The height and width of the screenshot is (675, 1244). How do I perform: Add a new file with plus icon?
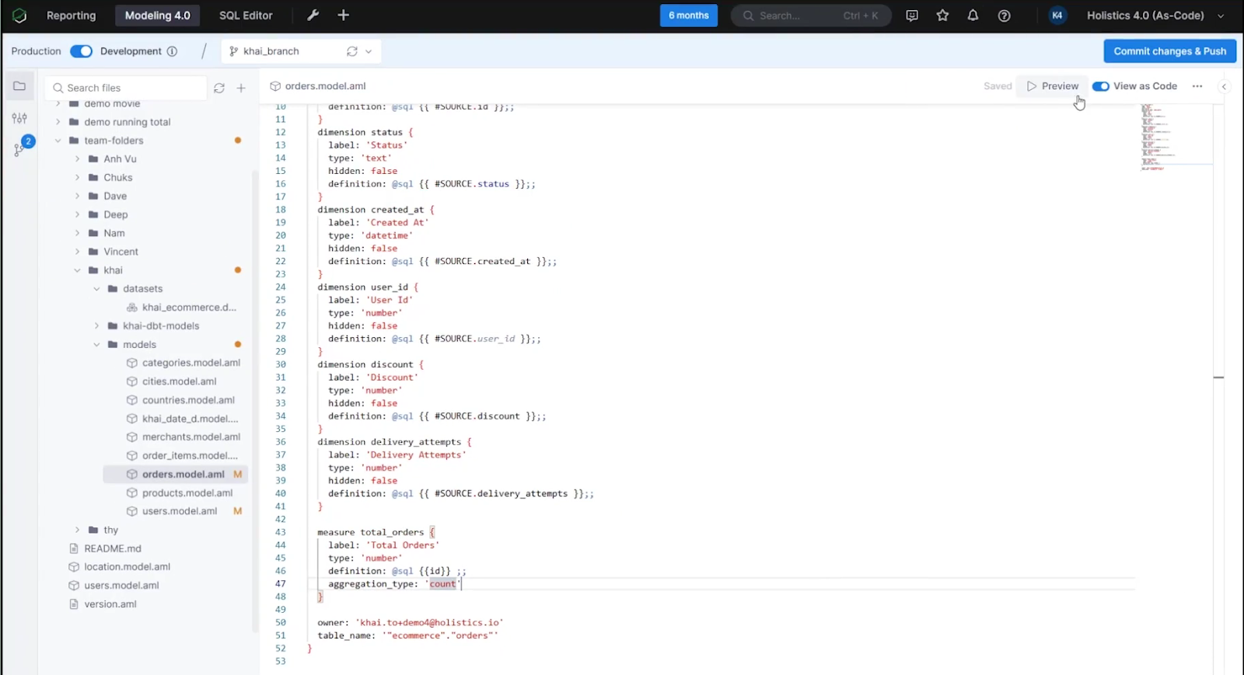point(241,88)
